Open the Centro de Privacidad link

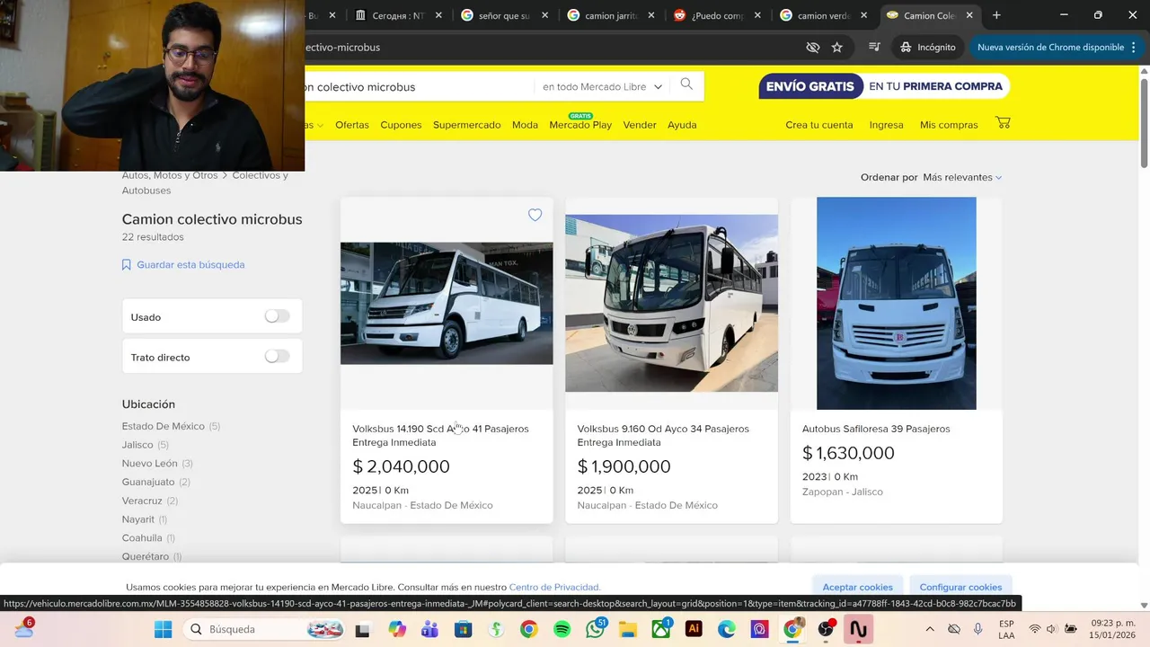pyautogui.click(x=554, y=587)
